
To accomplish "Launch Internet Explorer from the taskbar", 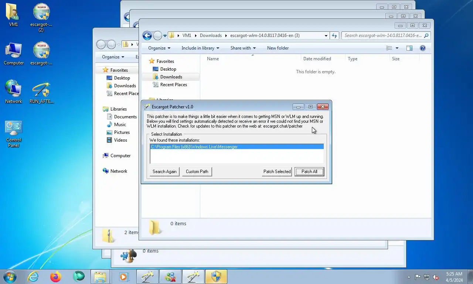I will coord(33,277).
